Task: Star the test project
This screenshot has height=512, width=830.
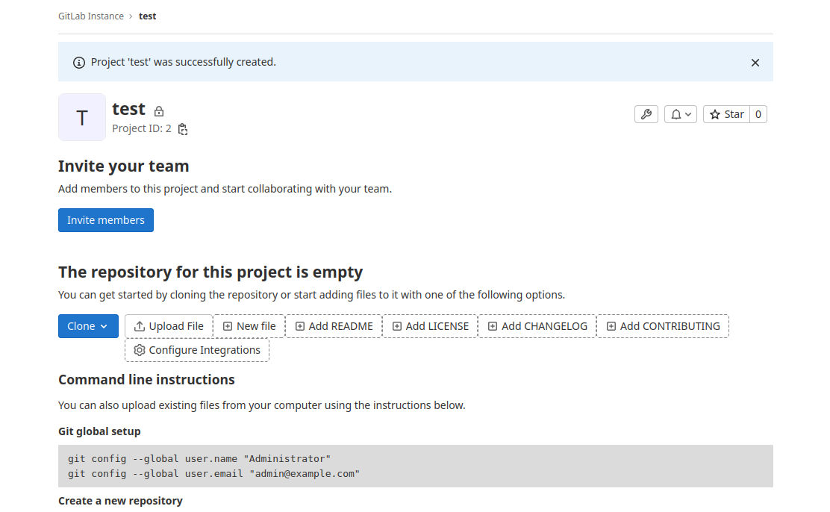Action: (726, 114)
